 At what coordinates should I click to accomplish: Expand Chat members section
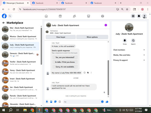(129, 50)
